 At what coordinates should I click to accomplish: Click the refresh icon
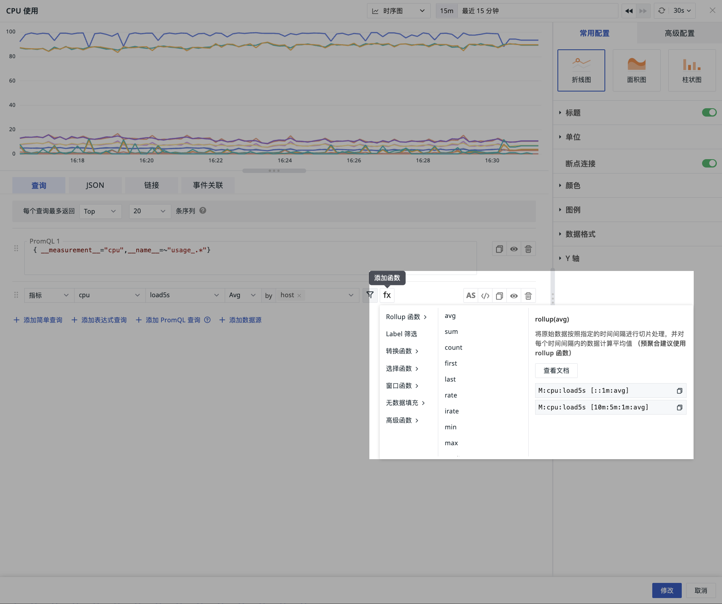(662, 11)
